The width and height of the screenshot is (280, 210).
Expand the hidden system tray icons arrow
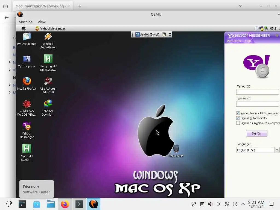(243, 204)
